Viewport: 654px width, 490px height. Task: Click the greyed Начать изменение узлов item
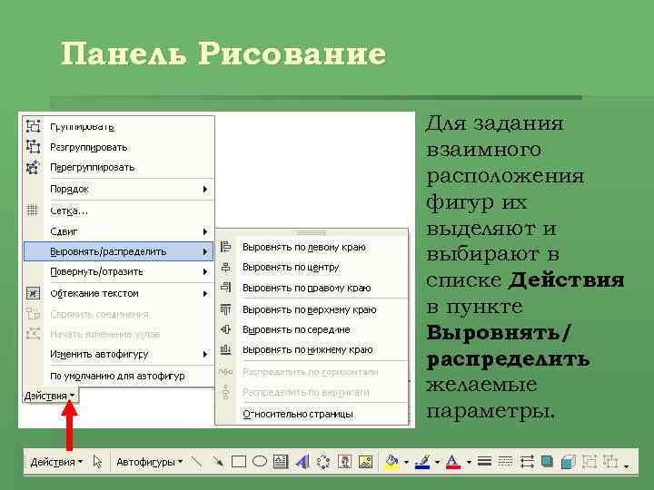[x=118, y=334]
